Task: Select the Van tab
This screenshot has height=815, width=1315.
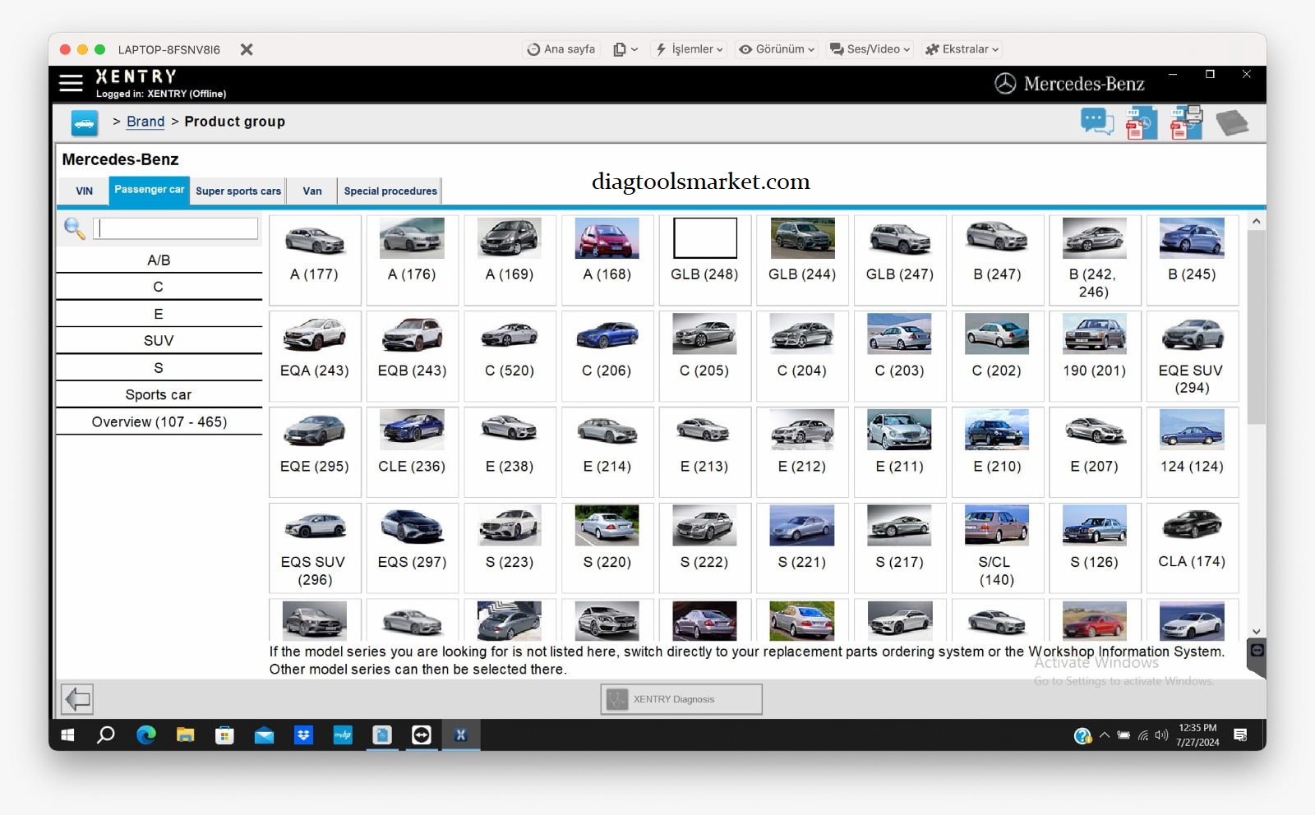Action: coord(312,191)
